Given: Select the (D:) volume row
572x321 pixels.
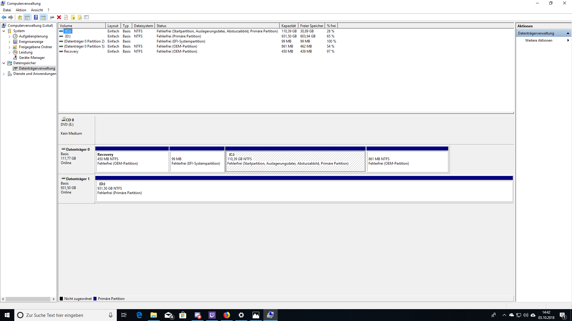Looking at the screenshot, I should click(198, 36).
